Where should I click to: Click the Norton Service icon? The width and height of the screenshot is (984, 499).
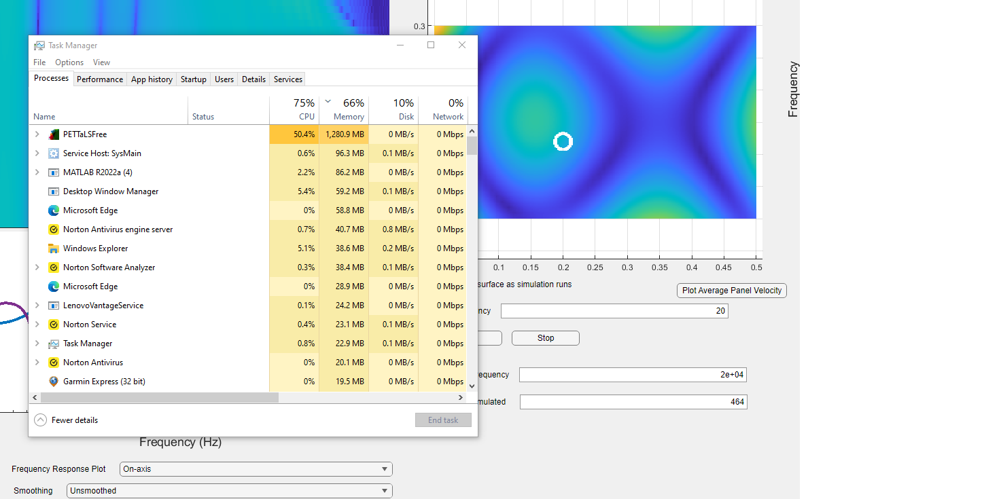pyautogui.click(x=54, y=325)
